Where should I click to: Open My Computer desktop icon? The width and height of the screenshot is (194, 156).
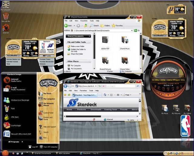coord(5,6)
